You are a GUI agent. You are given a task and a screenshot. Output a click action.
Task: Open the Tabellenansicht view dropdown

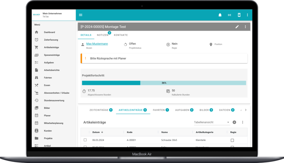(212, 122)
